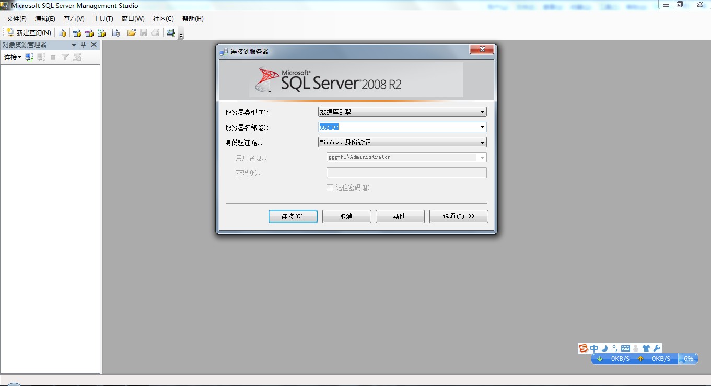711x386 pixels.
Task: Open the 帮助(H) menu
Action: tap(193, 19)
